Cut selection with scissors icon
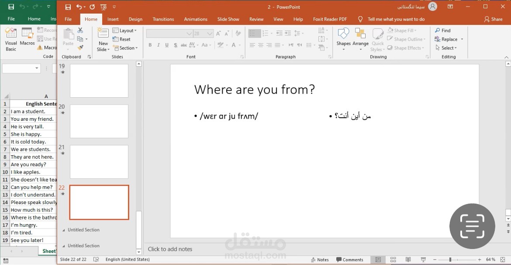The height and width of the screenshot is (266, 511). click(80, 30)
